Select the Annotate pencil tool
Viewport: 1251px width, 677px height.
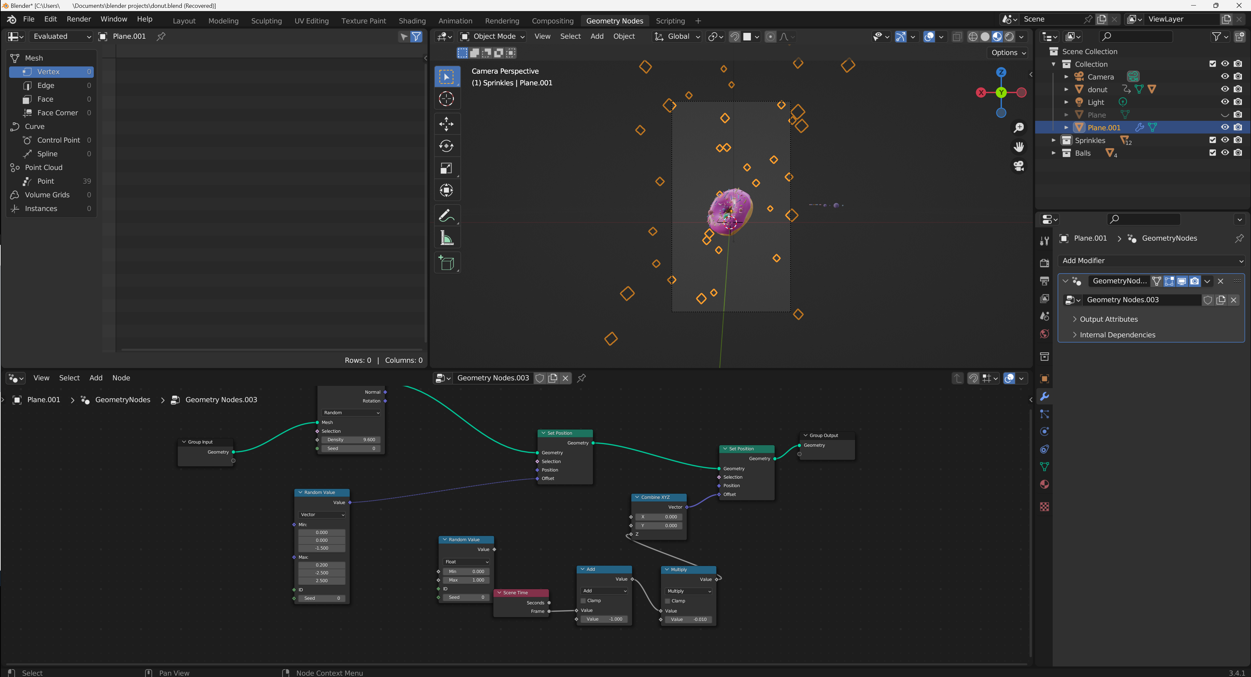(x=446, y=216)
